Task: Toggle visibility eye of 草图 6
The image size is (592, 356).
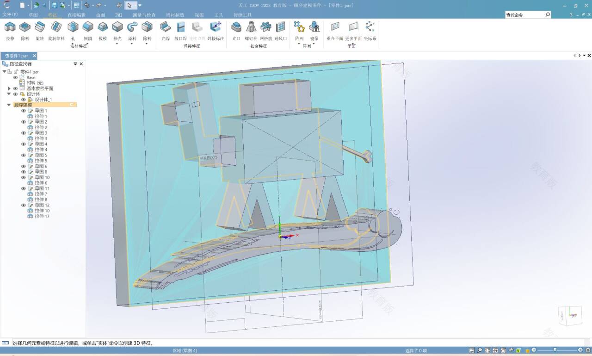Action: (24, 166)
